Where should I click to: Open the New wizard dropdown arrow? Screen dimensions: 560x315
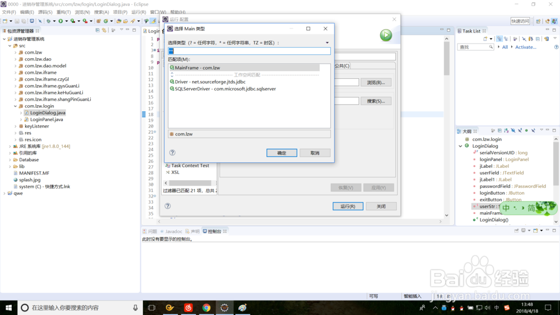coord(11,21)
